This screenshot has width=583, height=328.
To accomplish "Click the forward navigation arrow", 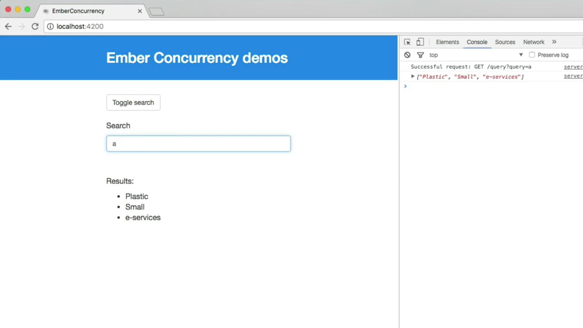I will [22, 26].
